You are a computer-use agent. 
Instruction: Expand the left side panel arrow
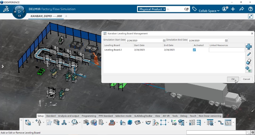[3, 66]
